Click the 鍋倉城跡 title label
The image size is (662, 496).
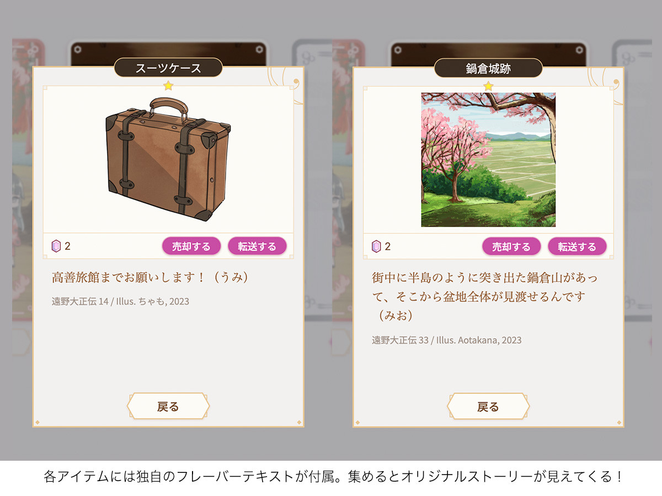[488, 68]
